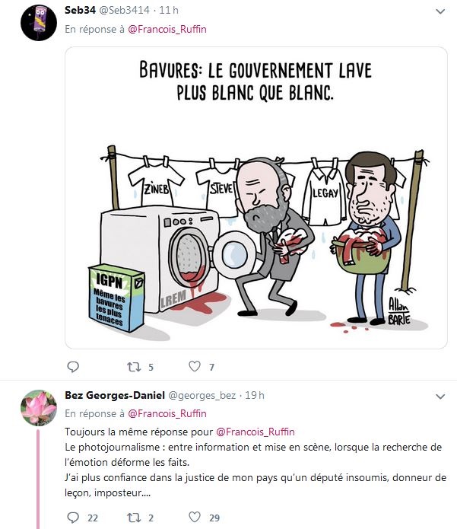Open Seb34's profile avatar

pos(39,23)
